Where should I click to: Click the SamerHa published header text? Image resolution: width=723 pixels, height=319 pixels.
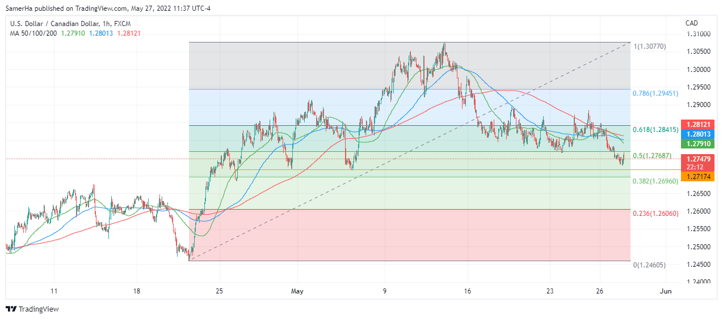(108, 8)
